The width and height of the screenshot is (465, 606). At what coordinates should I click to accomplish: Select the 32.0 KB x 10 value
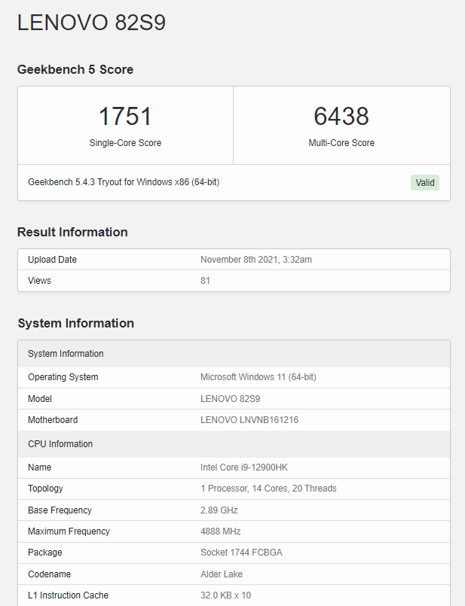(226, 595)
